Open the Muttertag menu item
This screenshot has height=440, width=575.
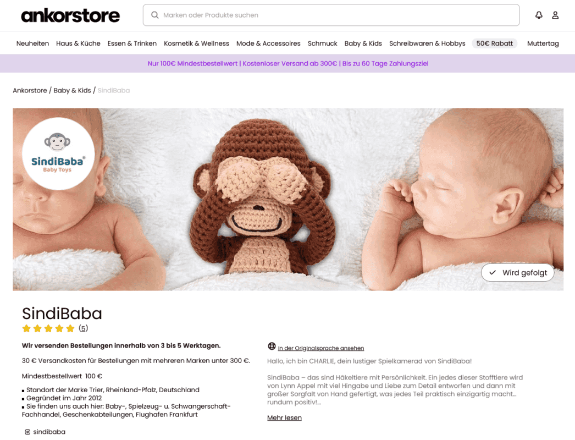click(x=543, y=43)
